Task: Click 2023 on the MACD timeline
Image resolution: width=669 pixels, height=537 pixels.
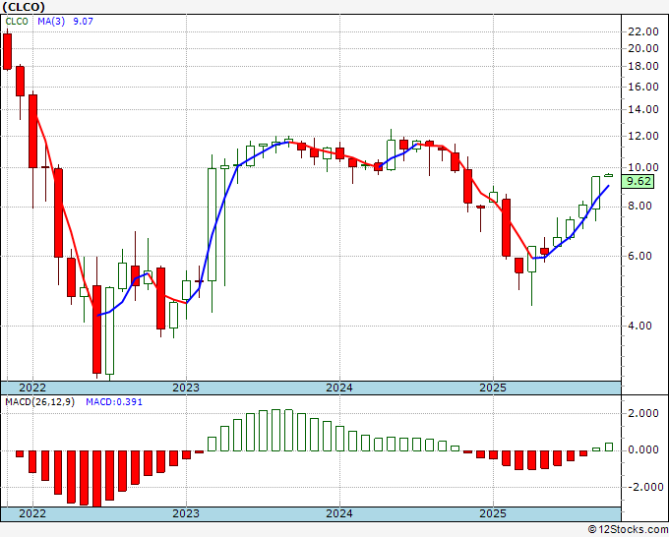Action: (x=186, y=513)
